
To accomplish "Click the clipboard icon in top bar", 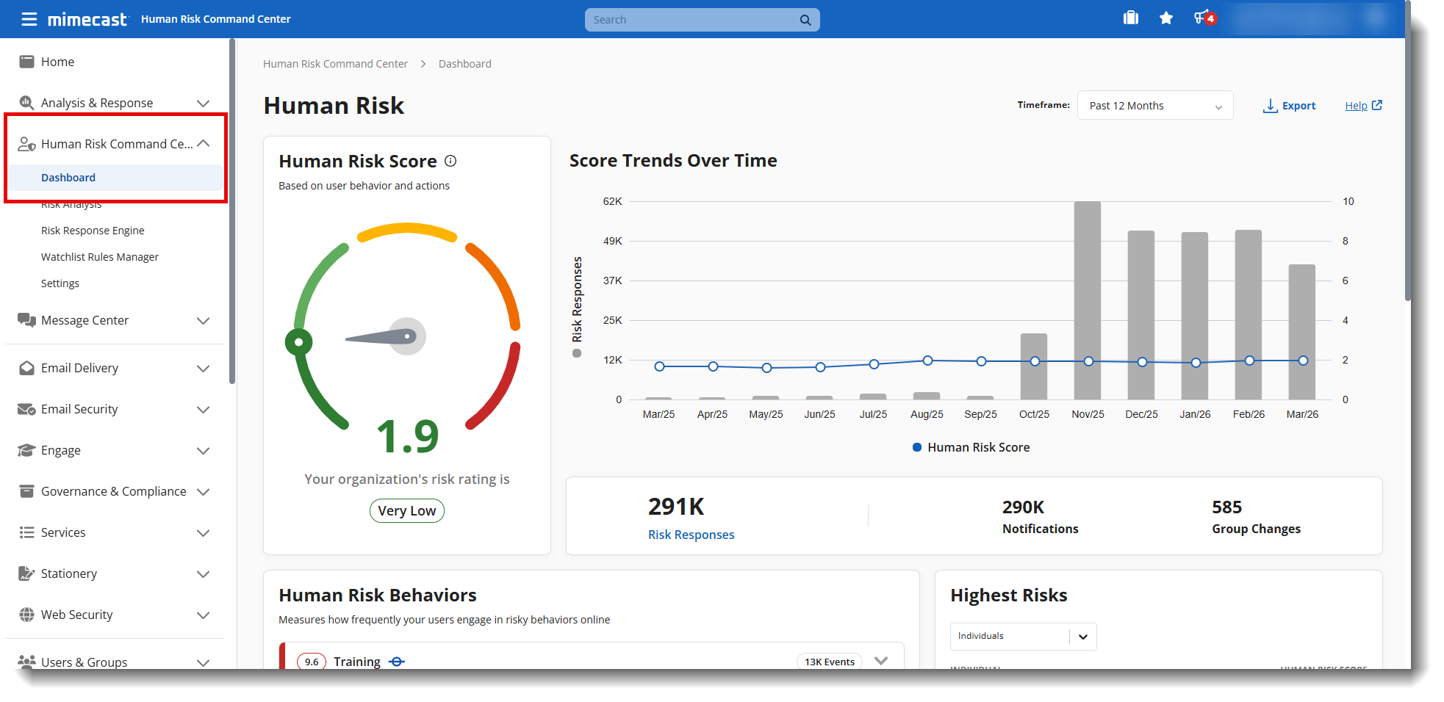I will [x=1131, y=18].
